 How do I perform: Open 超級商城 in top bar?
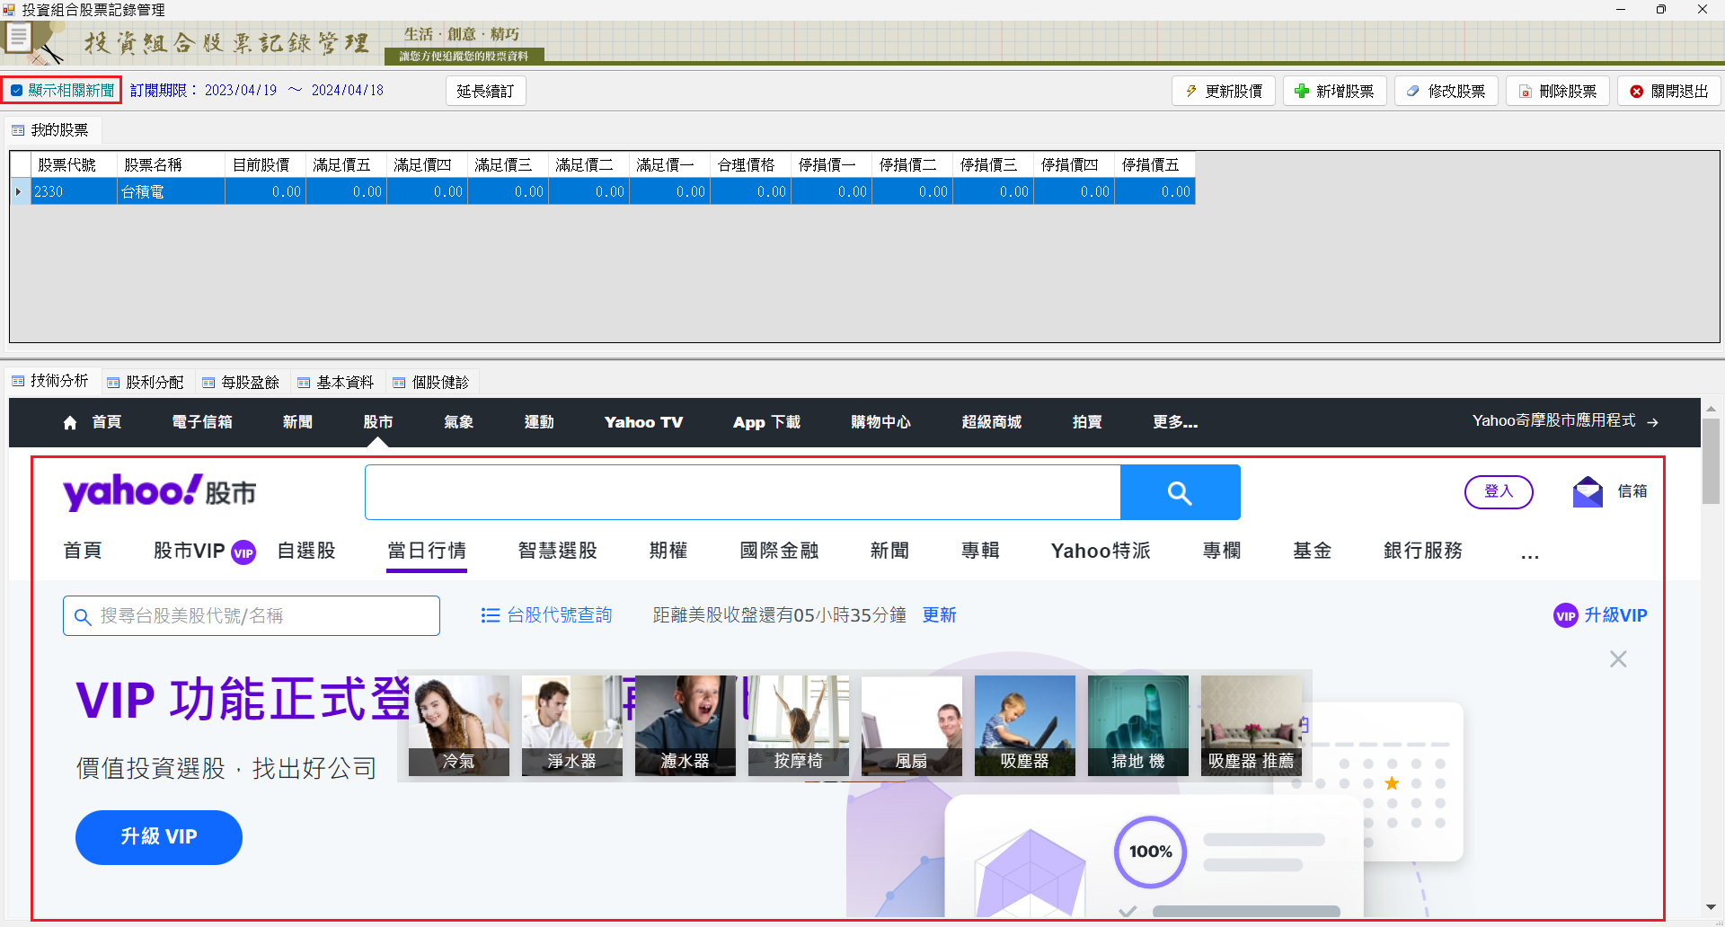[x=991, y=422]
